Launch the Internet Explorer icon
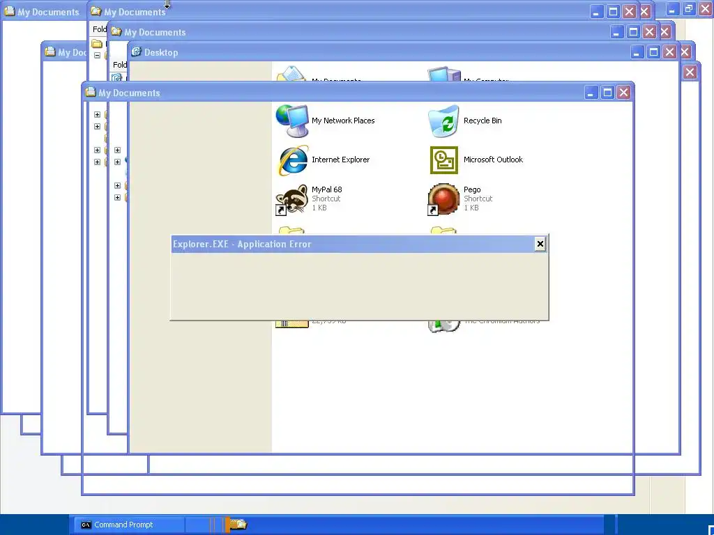 [x=292, y=160]
